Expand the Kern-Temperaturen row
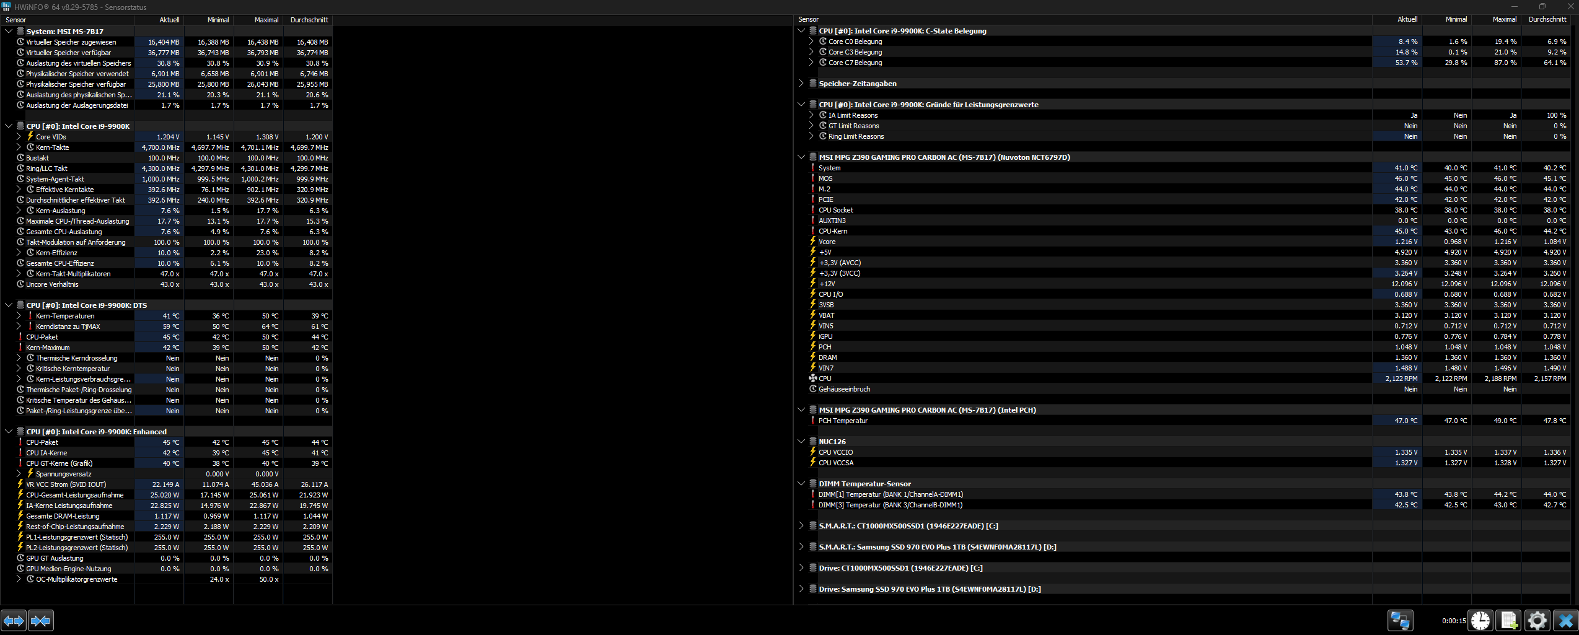Screen dimensions: 1579x635 click(x=19, y=316)
